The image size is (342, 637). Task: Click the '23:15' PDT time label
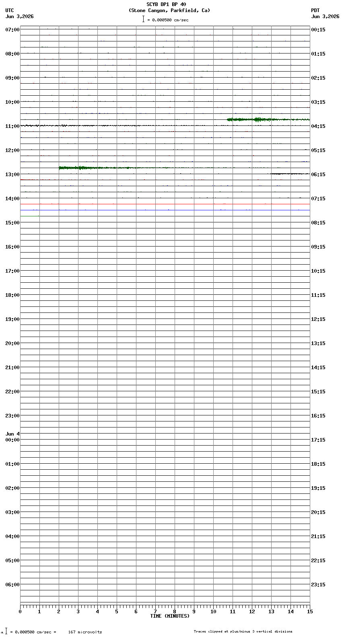(x=318, y=585)
